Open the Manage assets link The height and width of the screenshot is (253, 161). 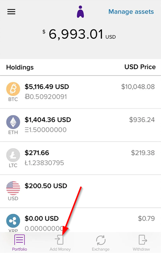point(131,12)
